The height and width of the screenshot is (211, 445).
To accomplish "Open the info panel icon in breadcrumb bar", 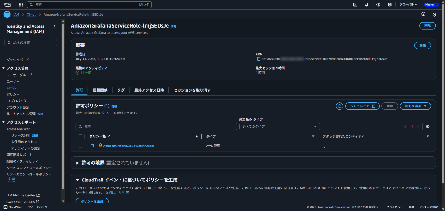I will pos(423,14).
